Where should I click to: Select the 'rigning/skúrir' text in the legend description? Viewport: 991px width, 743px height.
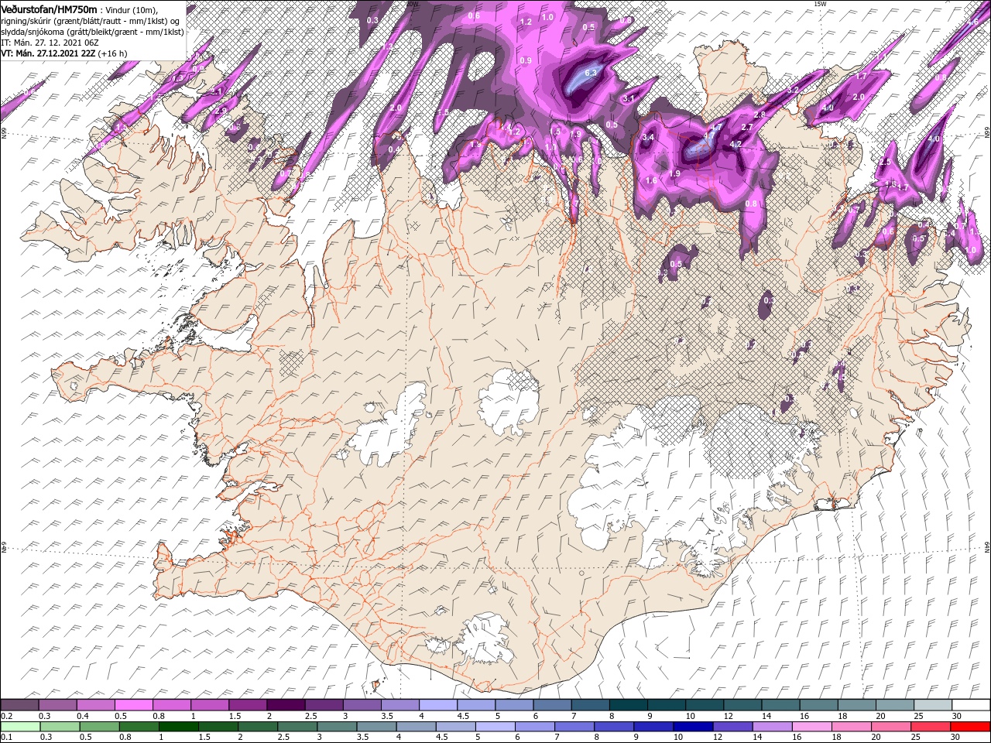point(27,20)
